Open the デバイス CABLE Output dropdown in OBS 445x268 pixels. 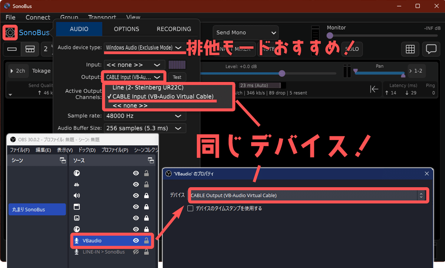[x=308, y=195]
